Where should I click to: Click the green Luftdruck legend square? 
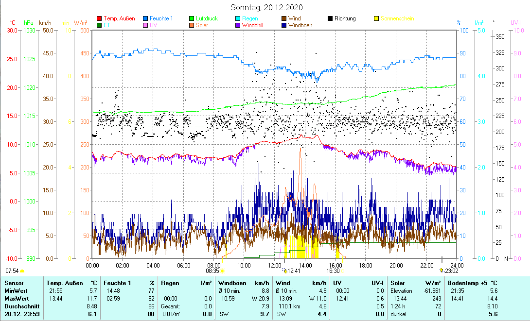point(192,19)
